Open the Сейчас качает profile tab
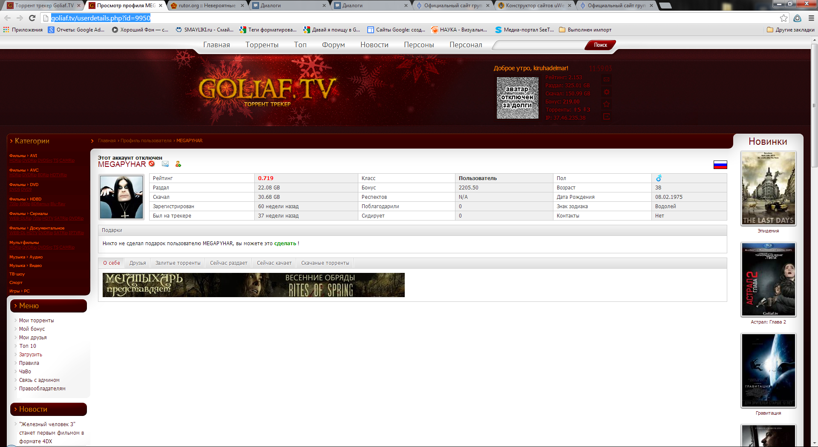Viewport: 818px width, 447px height. click(x=274, y=263)
